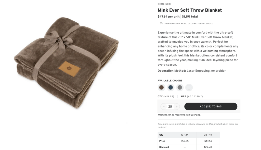The image size is (261, 150).
Task: Click the shipping truck icon
Action: point(161,23)
